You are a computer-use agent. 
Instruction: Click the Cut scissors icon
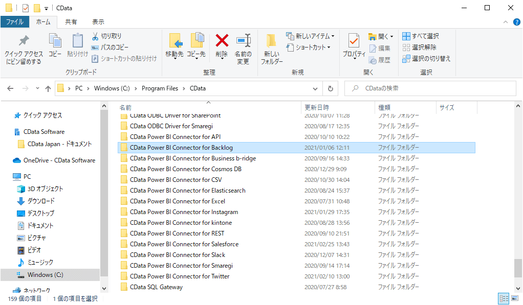95,36
